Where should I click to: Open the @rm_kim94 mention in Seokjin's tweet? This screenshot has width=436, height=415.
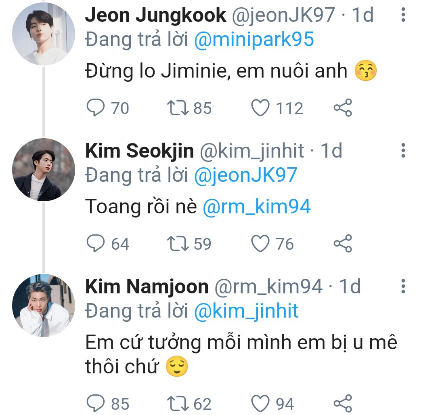(x=256, y=207)
